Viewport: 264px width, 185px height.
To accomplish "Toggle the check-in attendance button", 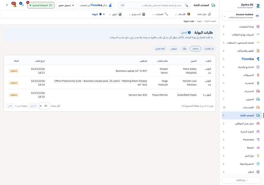I will pyautogui.click(x=66, y=5).
